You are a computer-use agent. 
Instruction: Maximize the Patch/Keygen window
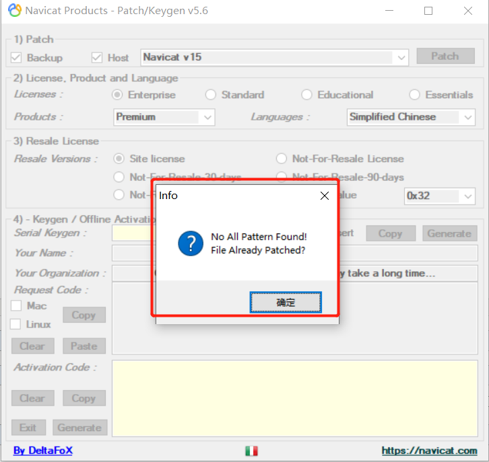(x=428, y=11)
